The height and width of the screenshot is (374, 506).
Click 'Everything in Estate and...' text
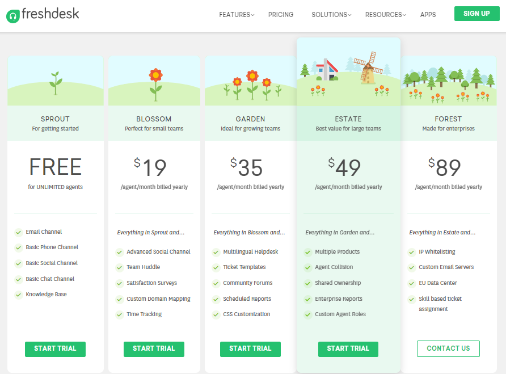coord(442,233)
